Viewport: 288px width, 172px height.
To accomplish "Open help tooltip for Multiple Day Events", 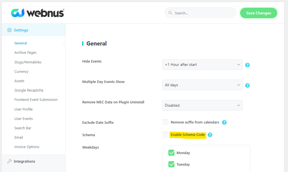I will pyautogui.click(x=247, y=85).
